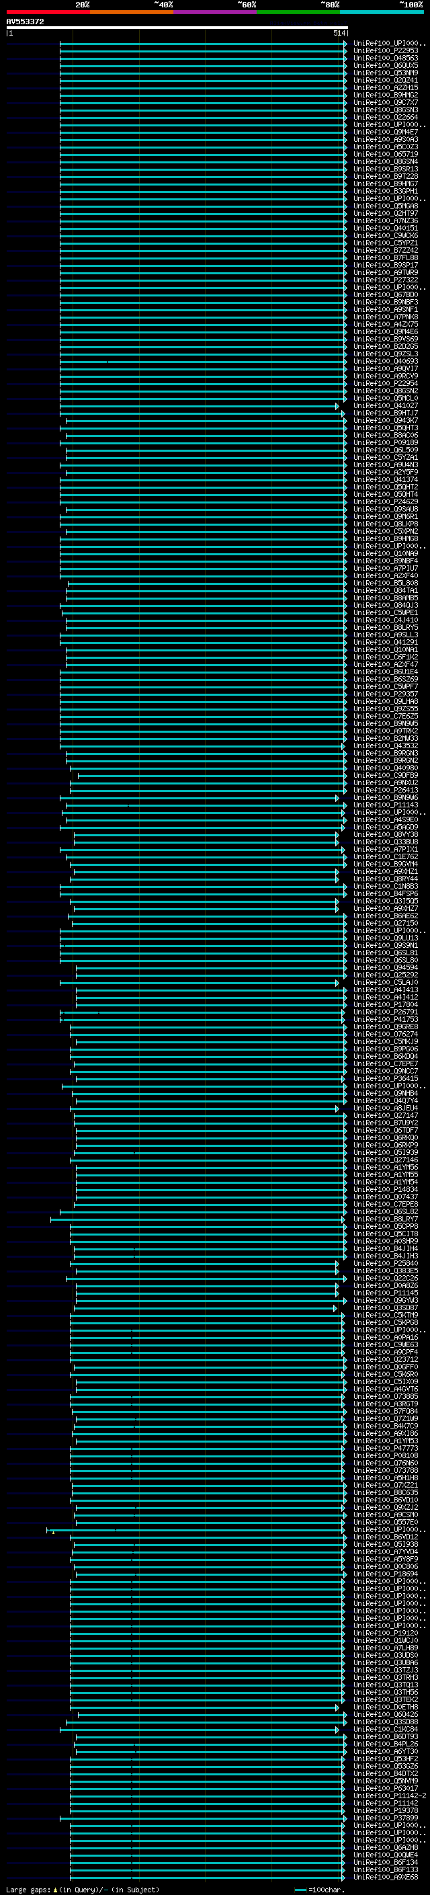
Task: Select hit UniRef100_A5C0Z3
Action: [386, 147]
